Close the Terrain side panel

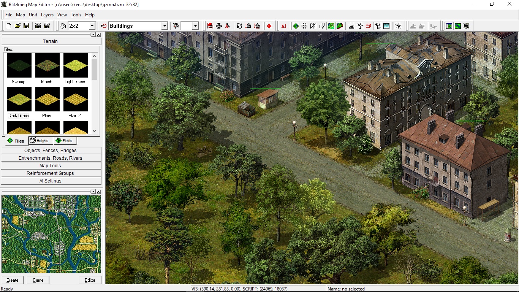(x=98, y=35)
